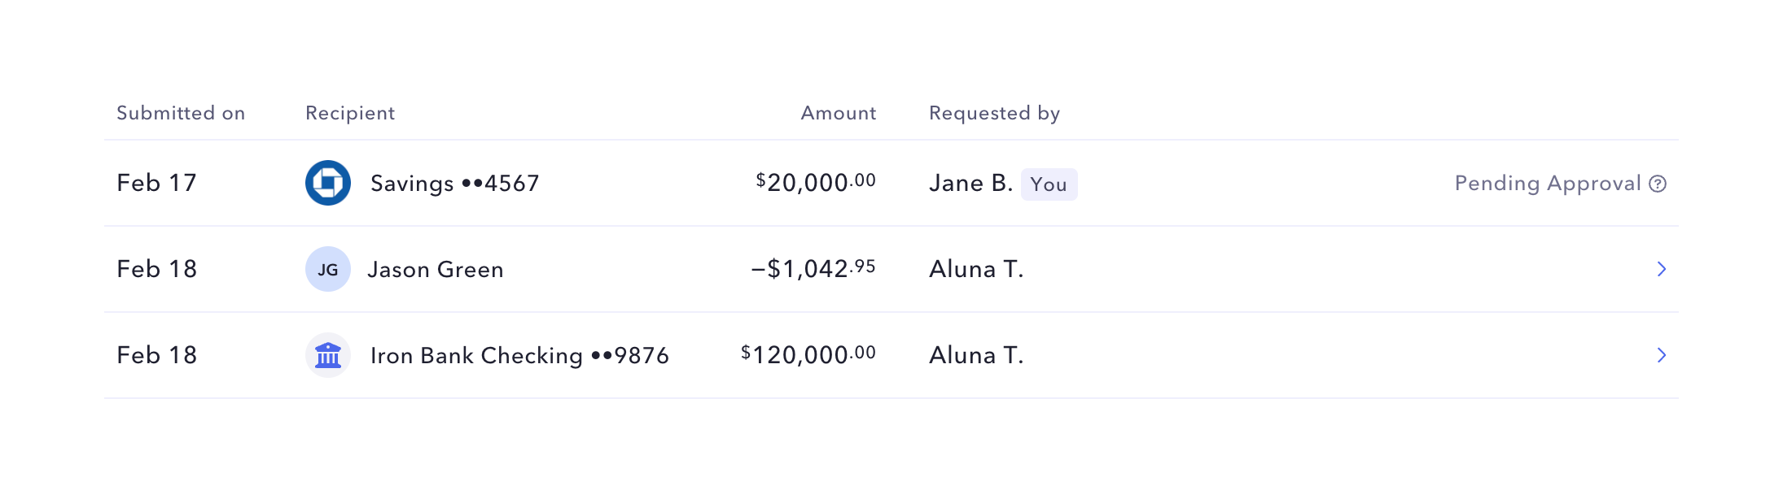Image resolution: width=1783 pixels, height=503 pixels.
Task: Select the $20,000.00 amount
Action: [x=816, y=183]
